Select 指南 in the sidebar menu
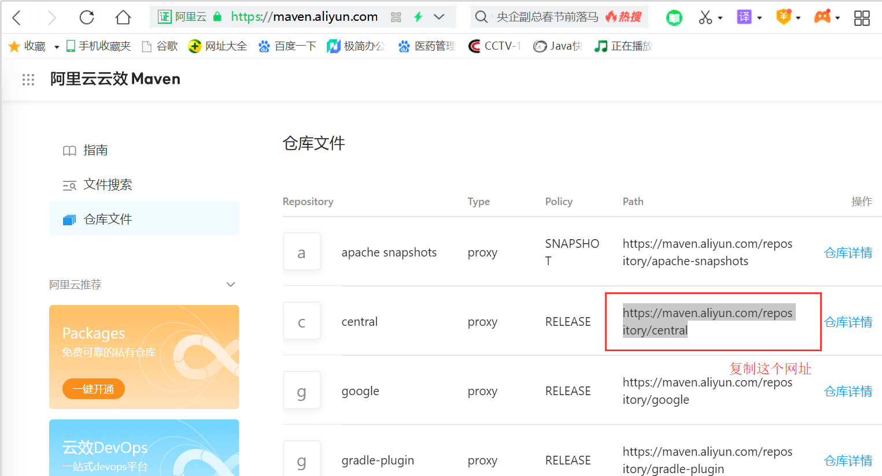 [x=144, y=150]
